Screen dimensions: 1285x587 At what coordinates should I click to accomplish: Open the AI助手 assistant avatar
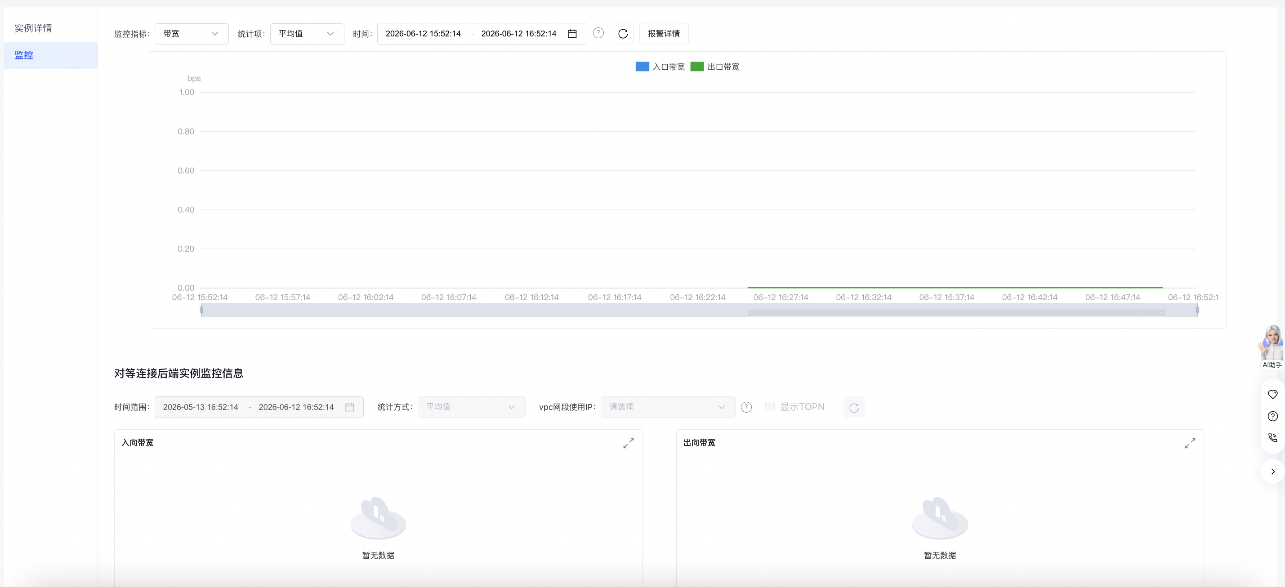pyautogui.click(x=1272, y=347)
